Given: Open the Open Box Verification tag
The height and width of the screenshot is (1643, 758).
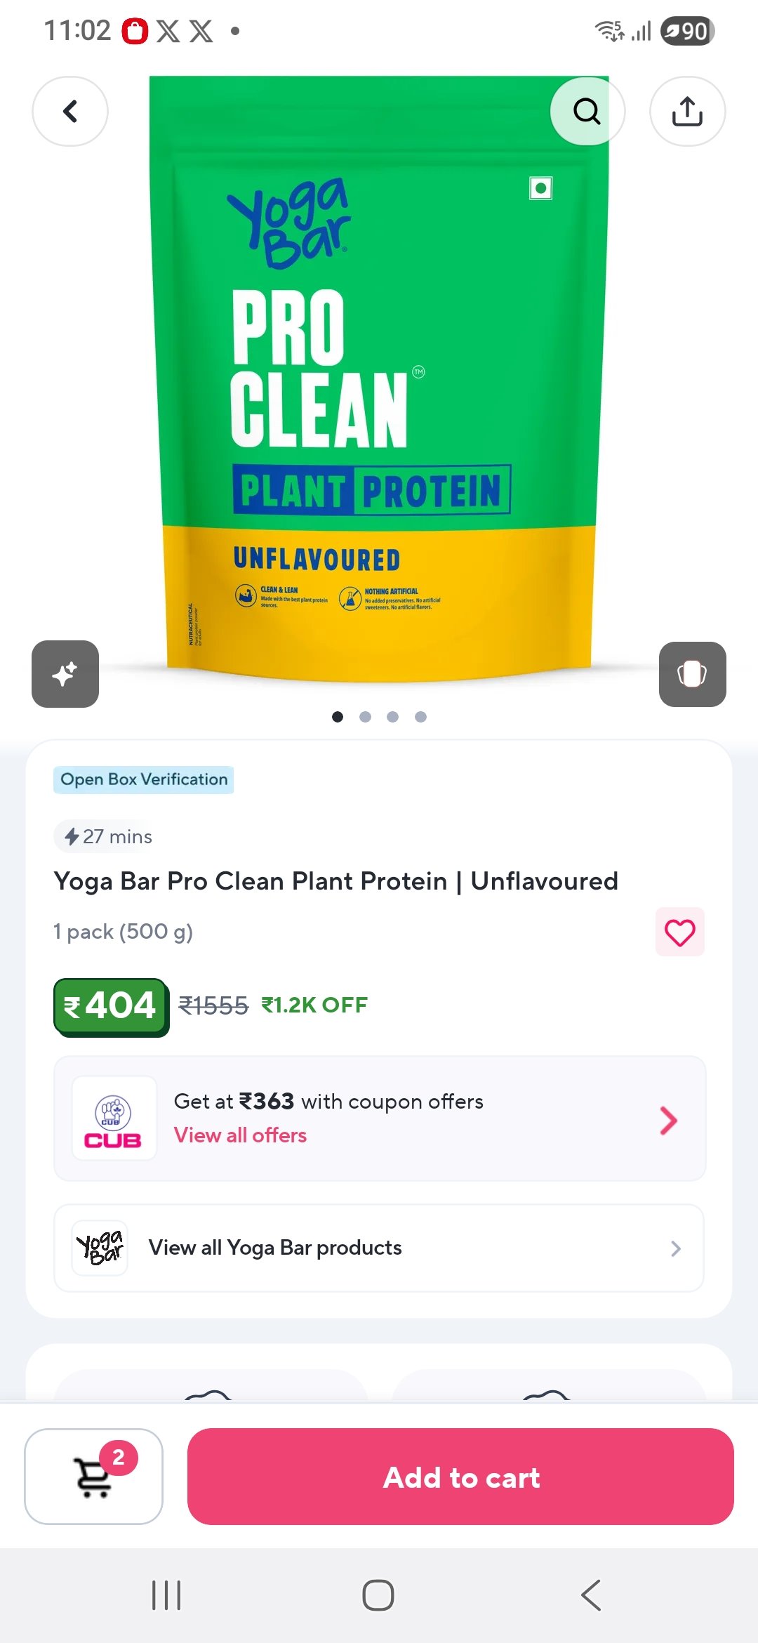Looking at the screenshot, I should tap(143, 779).
